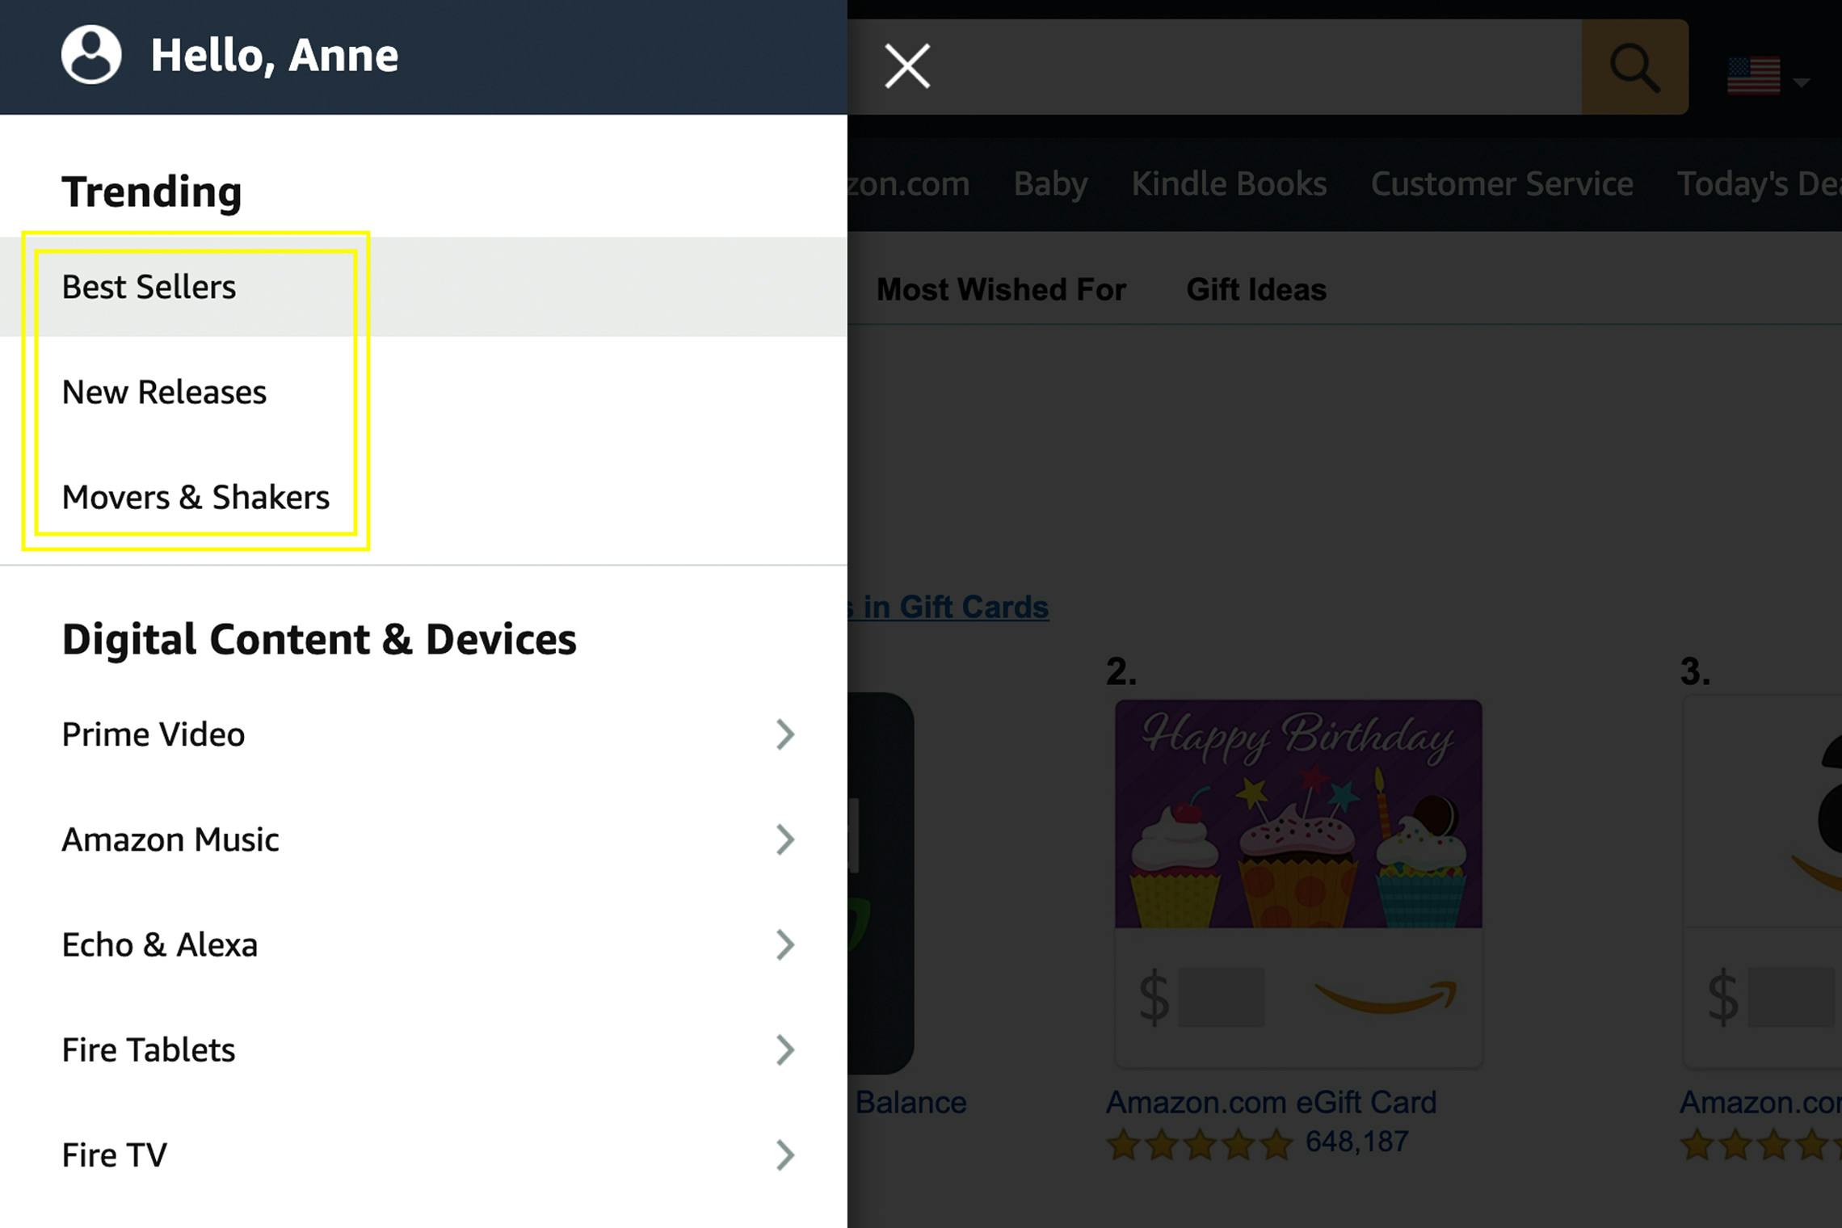Go to Customer Service

[1502, 184]
